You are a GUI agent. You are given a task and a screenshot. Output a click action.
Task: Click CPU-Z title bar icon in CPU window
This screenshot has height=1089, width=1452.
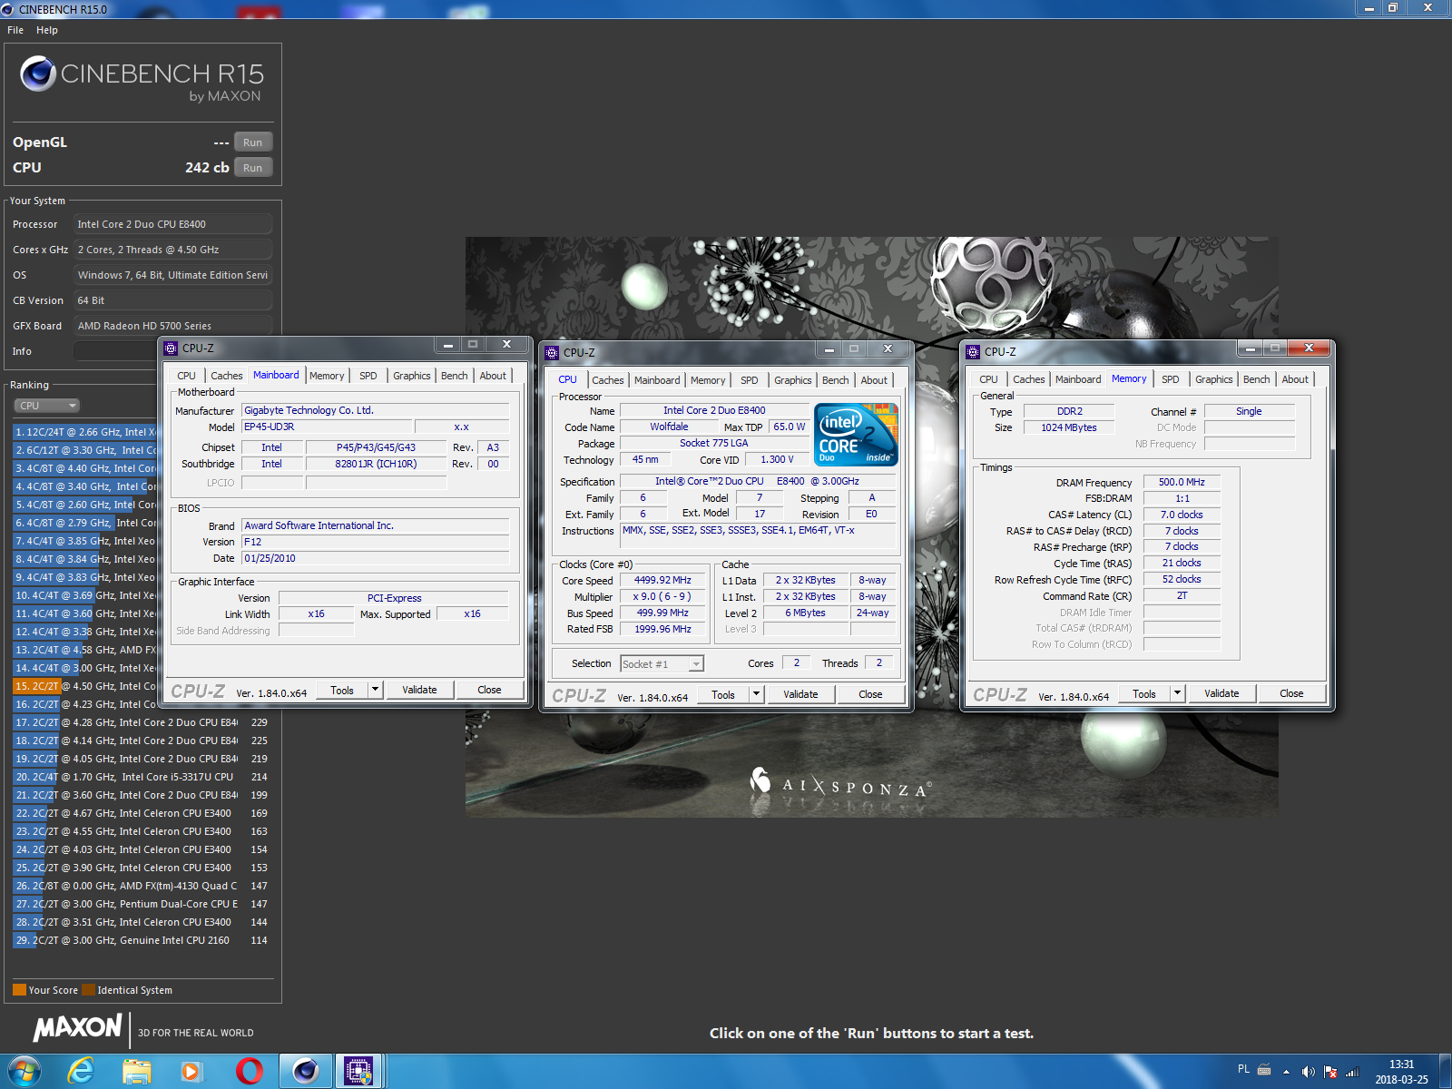click(x=552, y=352)
